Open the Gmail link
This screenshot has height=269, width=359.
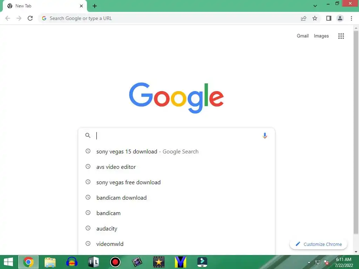click(303, 36)
